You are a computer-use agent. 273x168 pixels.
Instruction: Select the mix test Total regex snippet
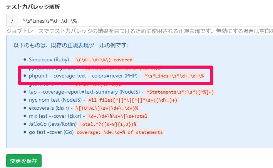117,116
